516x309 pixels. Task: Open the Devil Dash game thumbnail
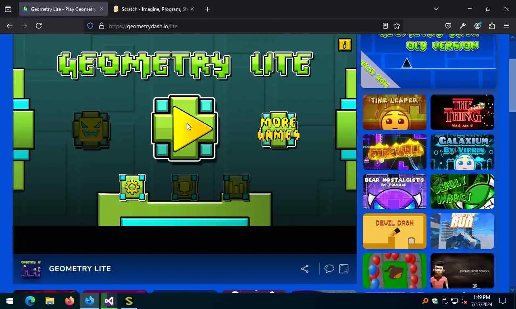tap(395, 231)
